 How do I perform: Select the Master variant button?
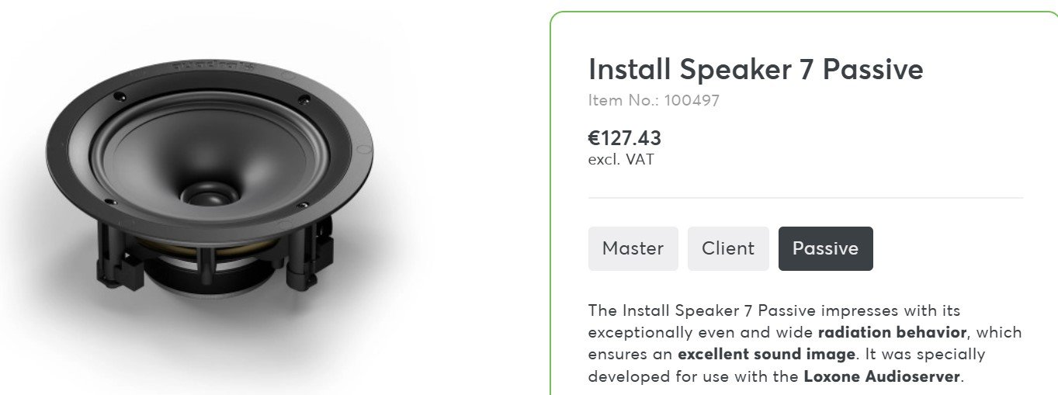(x=633, y=248)
